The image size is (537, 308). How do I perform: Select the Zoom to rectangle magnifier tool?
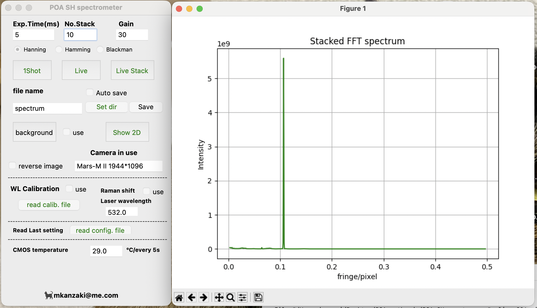point(230,297)
